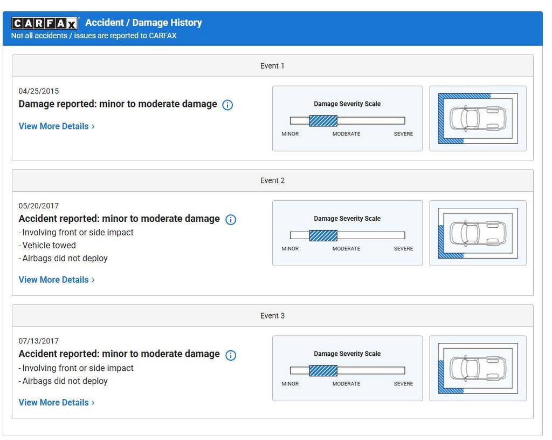This screenshot has height=440, width=552.
Task: View More Details for Event 3
Action: 57,402
